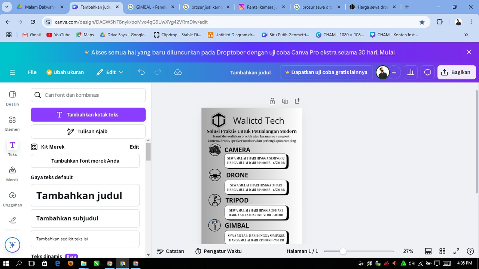
Task: Open the Elemen sidebar panel
Action: point(12,124)
